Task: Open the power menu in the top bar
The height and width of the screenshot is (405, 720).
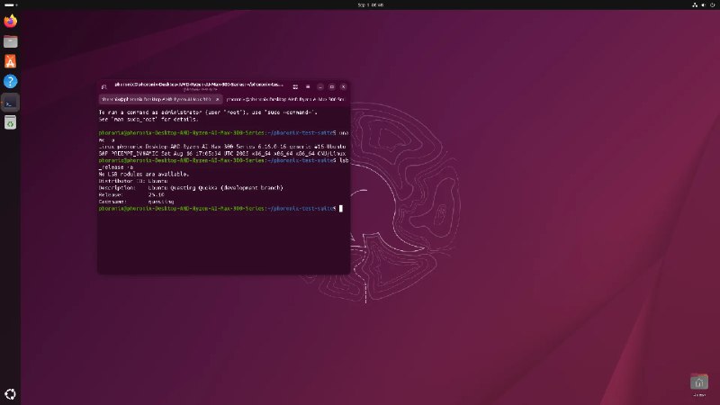Action: tap(712, 4)
